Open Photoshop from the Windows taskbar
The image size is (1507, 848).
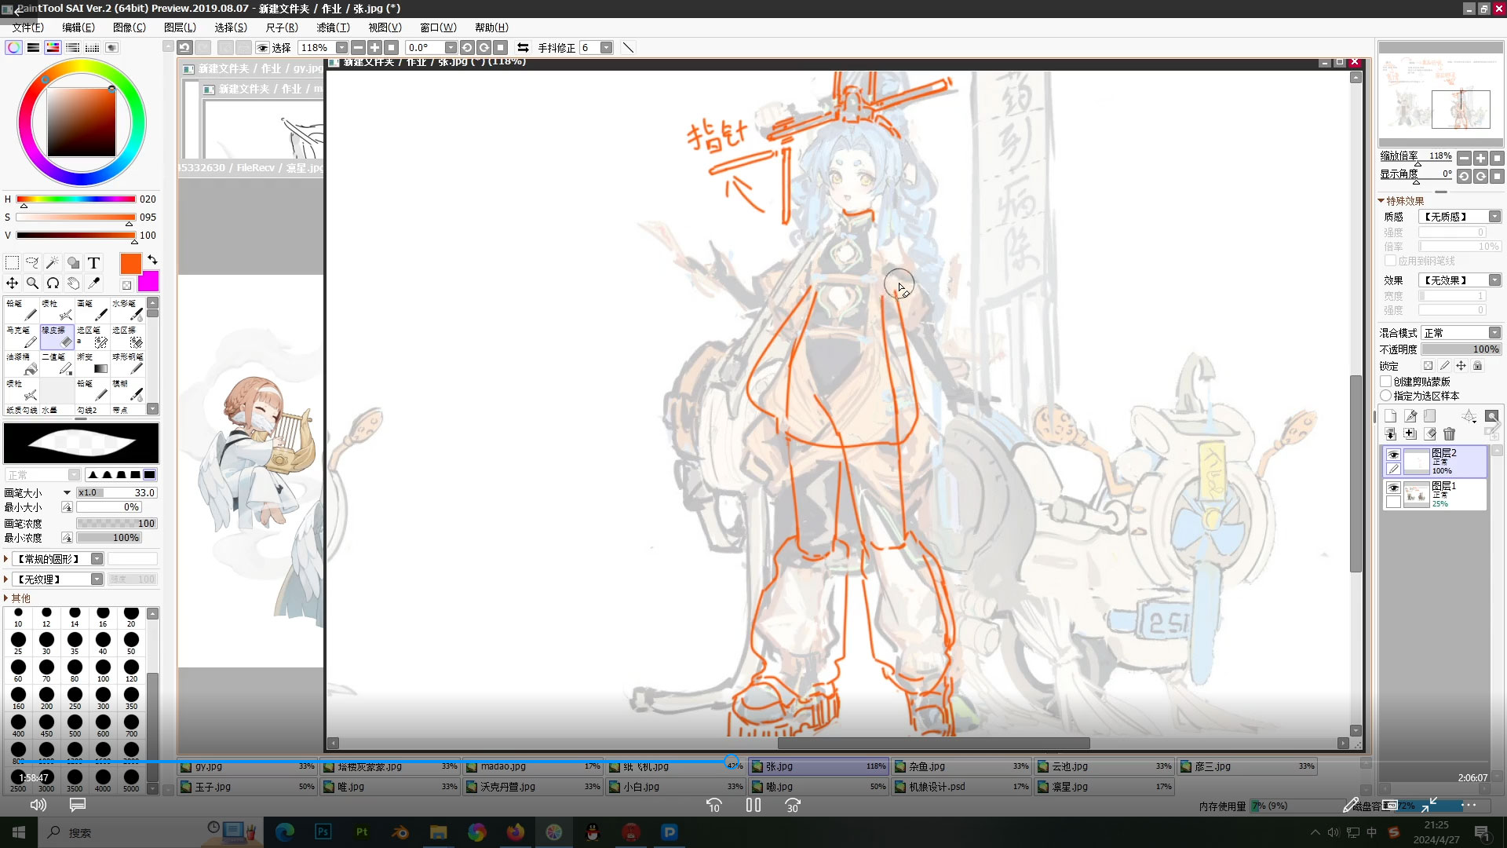[323, 832]
